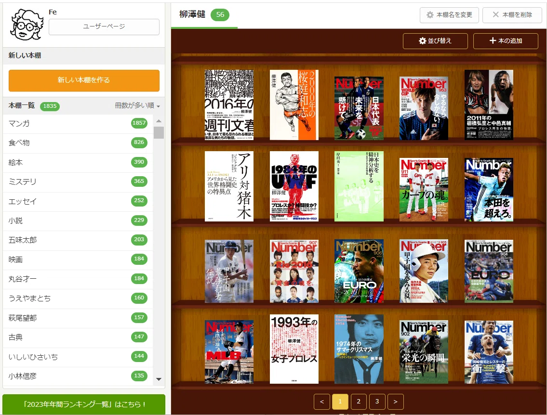Select the マンガ bookshelf

pos(78,123)
